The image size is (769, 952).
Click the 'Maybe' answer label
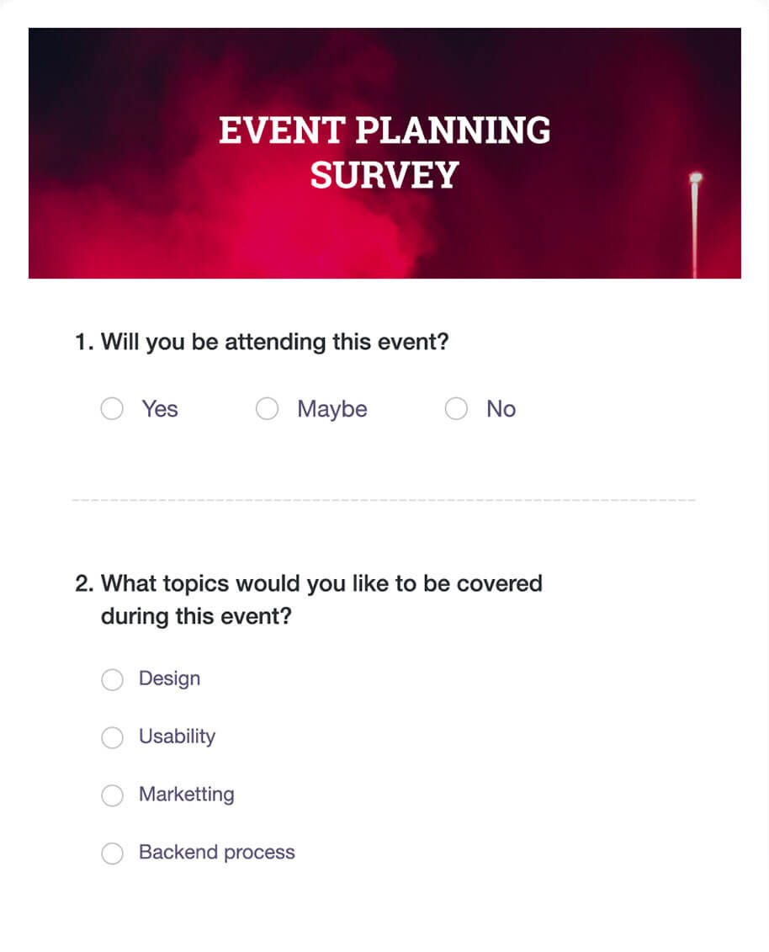pyautogui.click(x=332, y=409)
